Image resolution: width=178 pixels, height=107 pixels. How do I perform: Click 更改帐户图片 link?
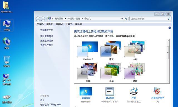tap(46, 45)
